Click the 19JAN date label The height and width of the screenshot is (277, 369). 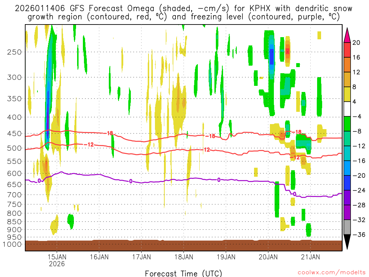[226, 257]
